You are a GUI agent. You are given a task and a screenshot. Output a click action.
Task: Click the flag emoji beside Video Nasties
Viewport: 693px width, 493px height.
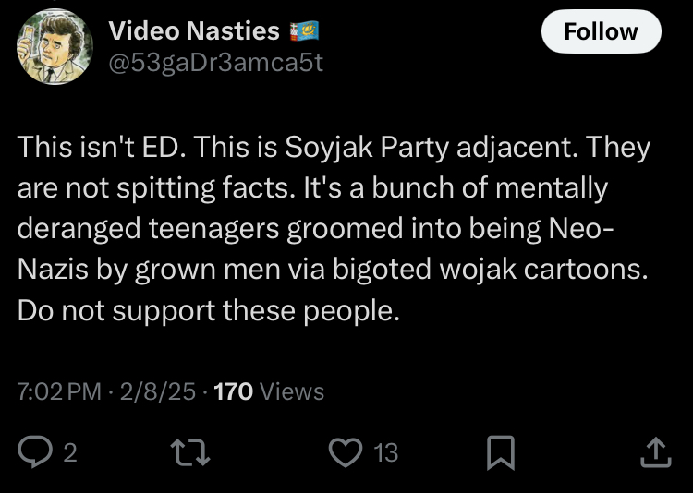pos(304,31)
